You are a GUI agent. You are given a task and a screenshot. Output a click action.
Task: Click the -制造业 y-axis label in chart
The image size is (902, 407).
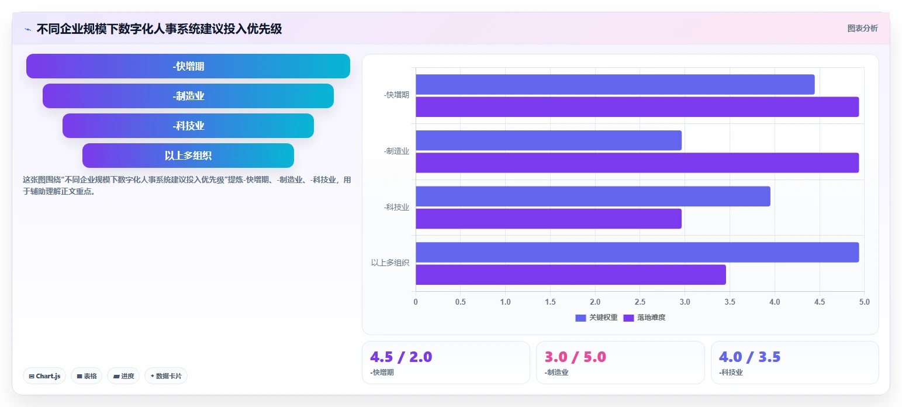[396, 151]
